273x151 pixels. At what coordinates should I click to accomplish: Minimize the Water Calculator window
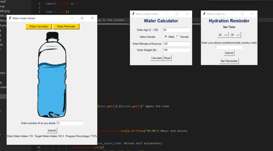tap(167, 14)
